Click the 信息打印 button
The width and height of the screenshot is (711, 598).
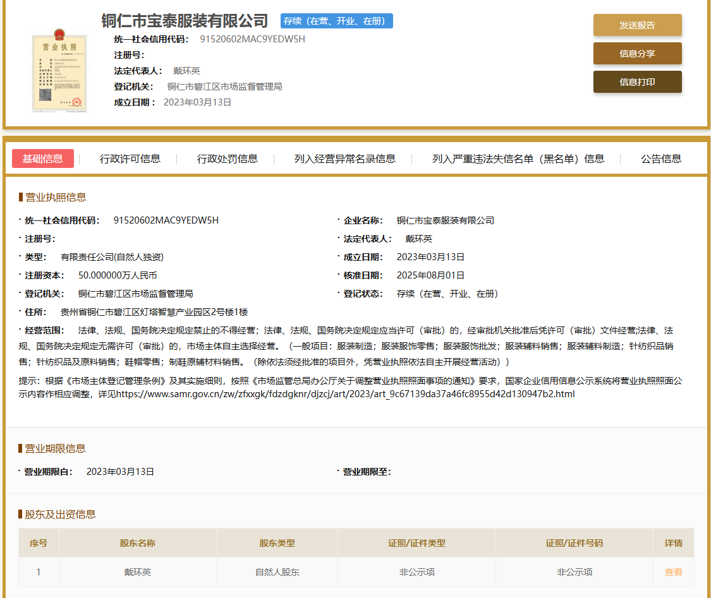pyautogui.click(x=637, y=82)
